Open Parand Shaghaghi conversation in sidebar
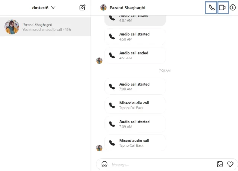This screenshot has height=171, width=238. click(45, 27)
